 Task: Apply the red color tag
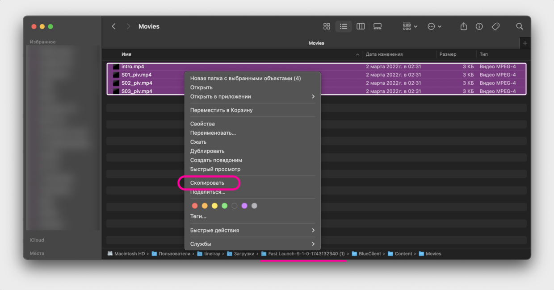[x=195, y=206]
